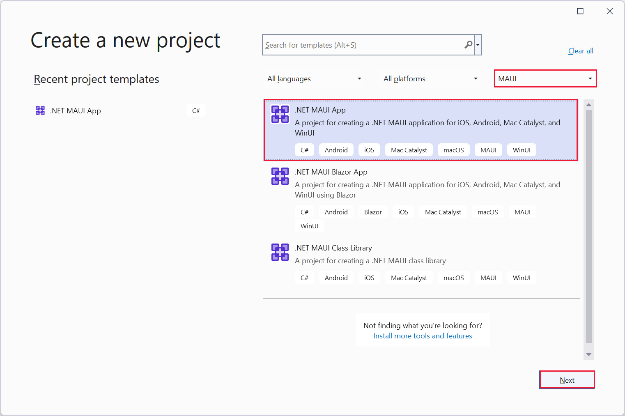Click the .NET MAUI Blazor App template icon

[280, 176]
